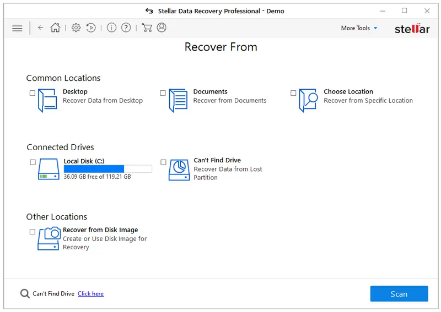Go back with the arrow icon
441x312 pixels.
pos(40,28)
